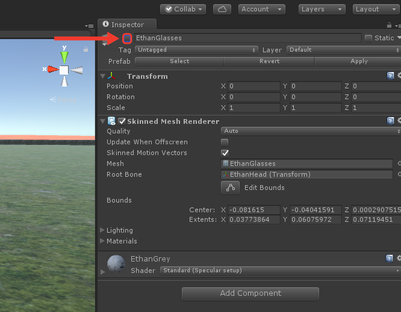
Task: Open the Shader dropdown Standard (Specular setup)
Action: (281, 271)
